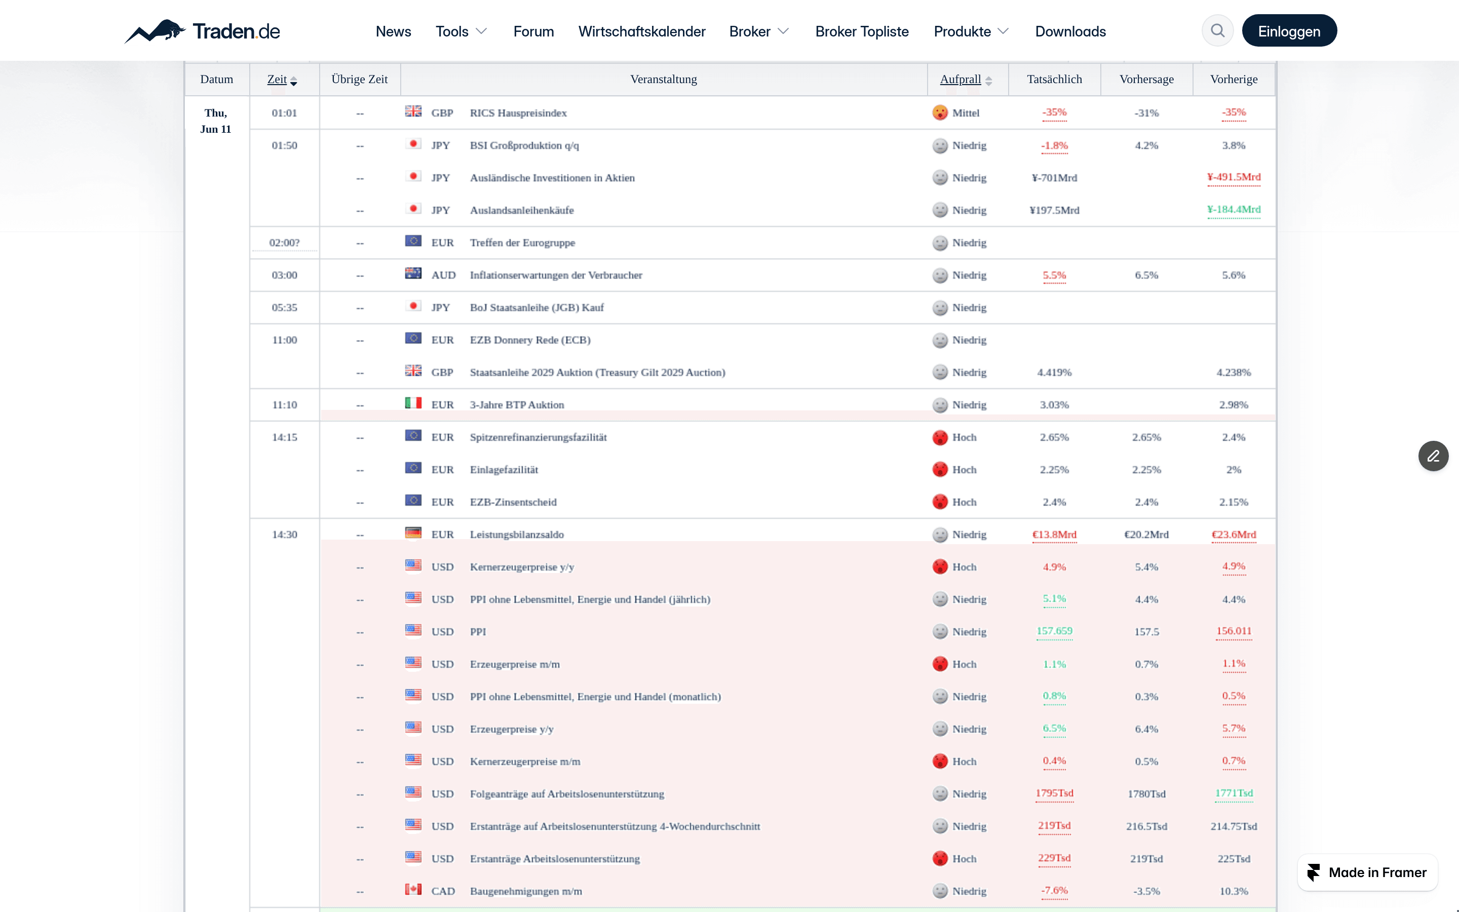Open the Treffen der Eurogruppe event

(x=522, y=243)
